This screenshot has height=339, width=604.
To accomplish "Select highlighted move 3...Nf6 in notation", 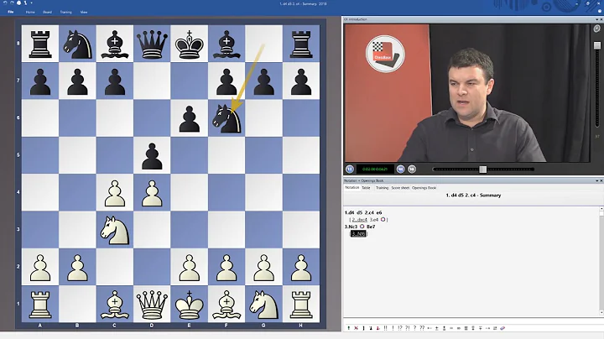I will (358, 233).
